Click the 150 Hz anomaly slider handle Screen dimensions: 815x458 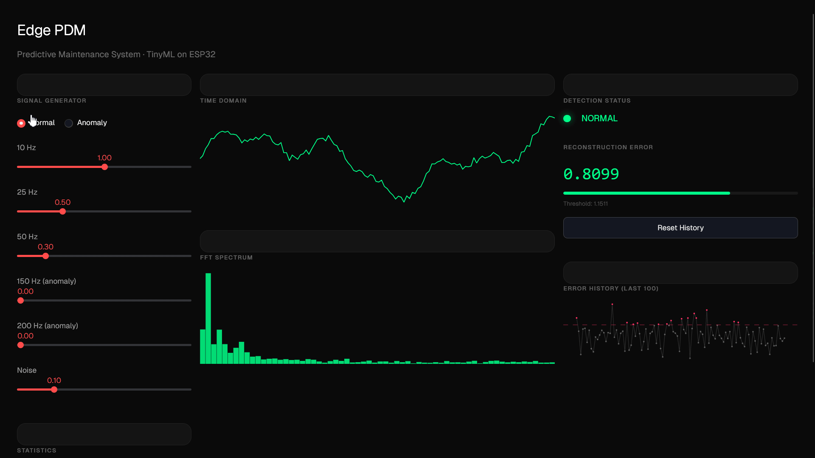[20, 301]
